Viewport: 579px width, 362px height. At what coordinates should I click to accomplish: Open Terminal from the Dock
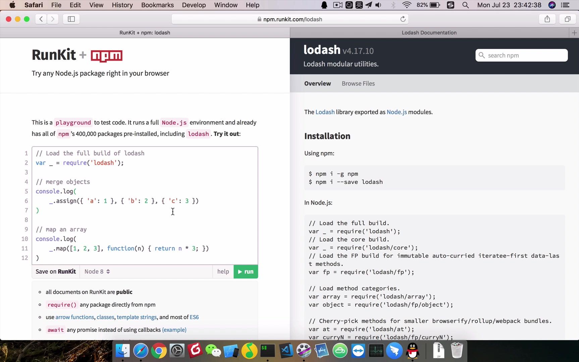(268, 351)
